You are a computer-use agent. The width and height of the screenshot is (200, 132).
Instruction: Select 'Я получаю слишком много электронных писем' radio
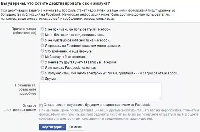point(42,73)
